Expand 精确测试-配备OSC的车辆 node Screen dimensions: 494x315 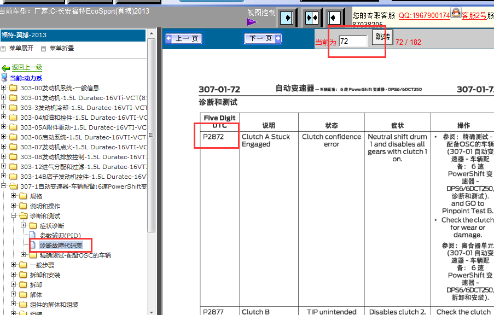point(23,254)
